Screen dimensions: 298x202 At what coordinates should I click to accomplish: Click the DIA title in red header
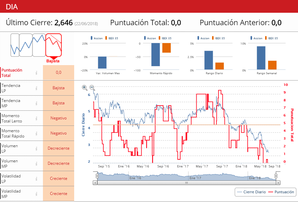pyautogui.click(x=12, y=7)
